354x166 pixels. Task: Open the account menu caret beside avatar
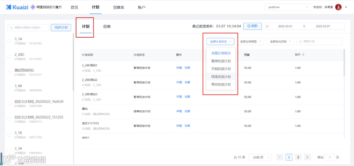[346, 7]
